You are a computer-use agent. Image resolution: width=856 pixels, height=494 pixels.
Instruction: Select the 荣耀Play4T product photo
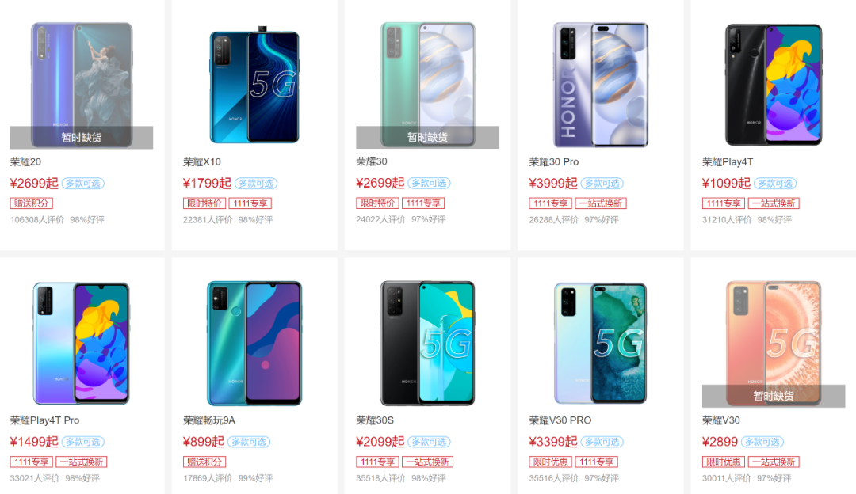pos(774,85)
